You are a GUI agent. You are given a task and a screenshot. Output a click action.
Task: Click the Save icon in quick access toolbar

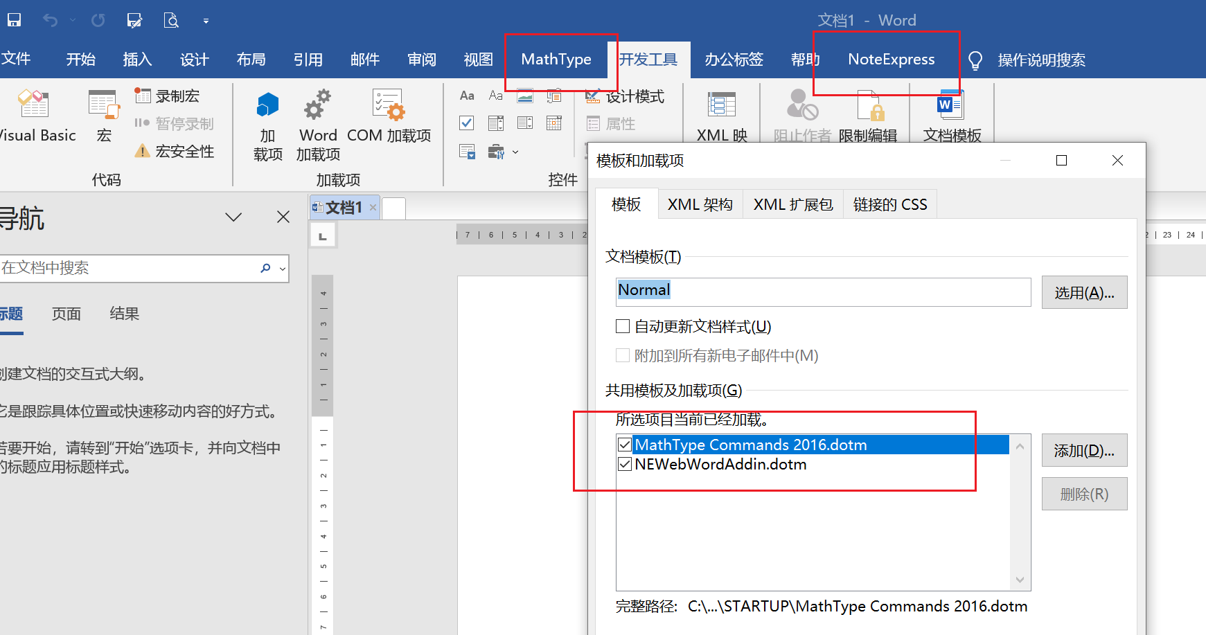point(14,20)
